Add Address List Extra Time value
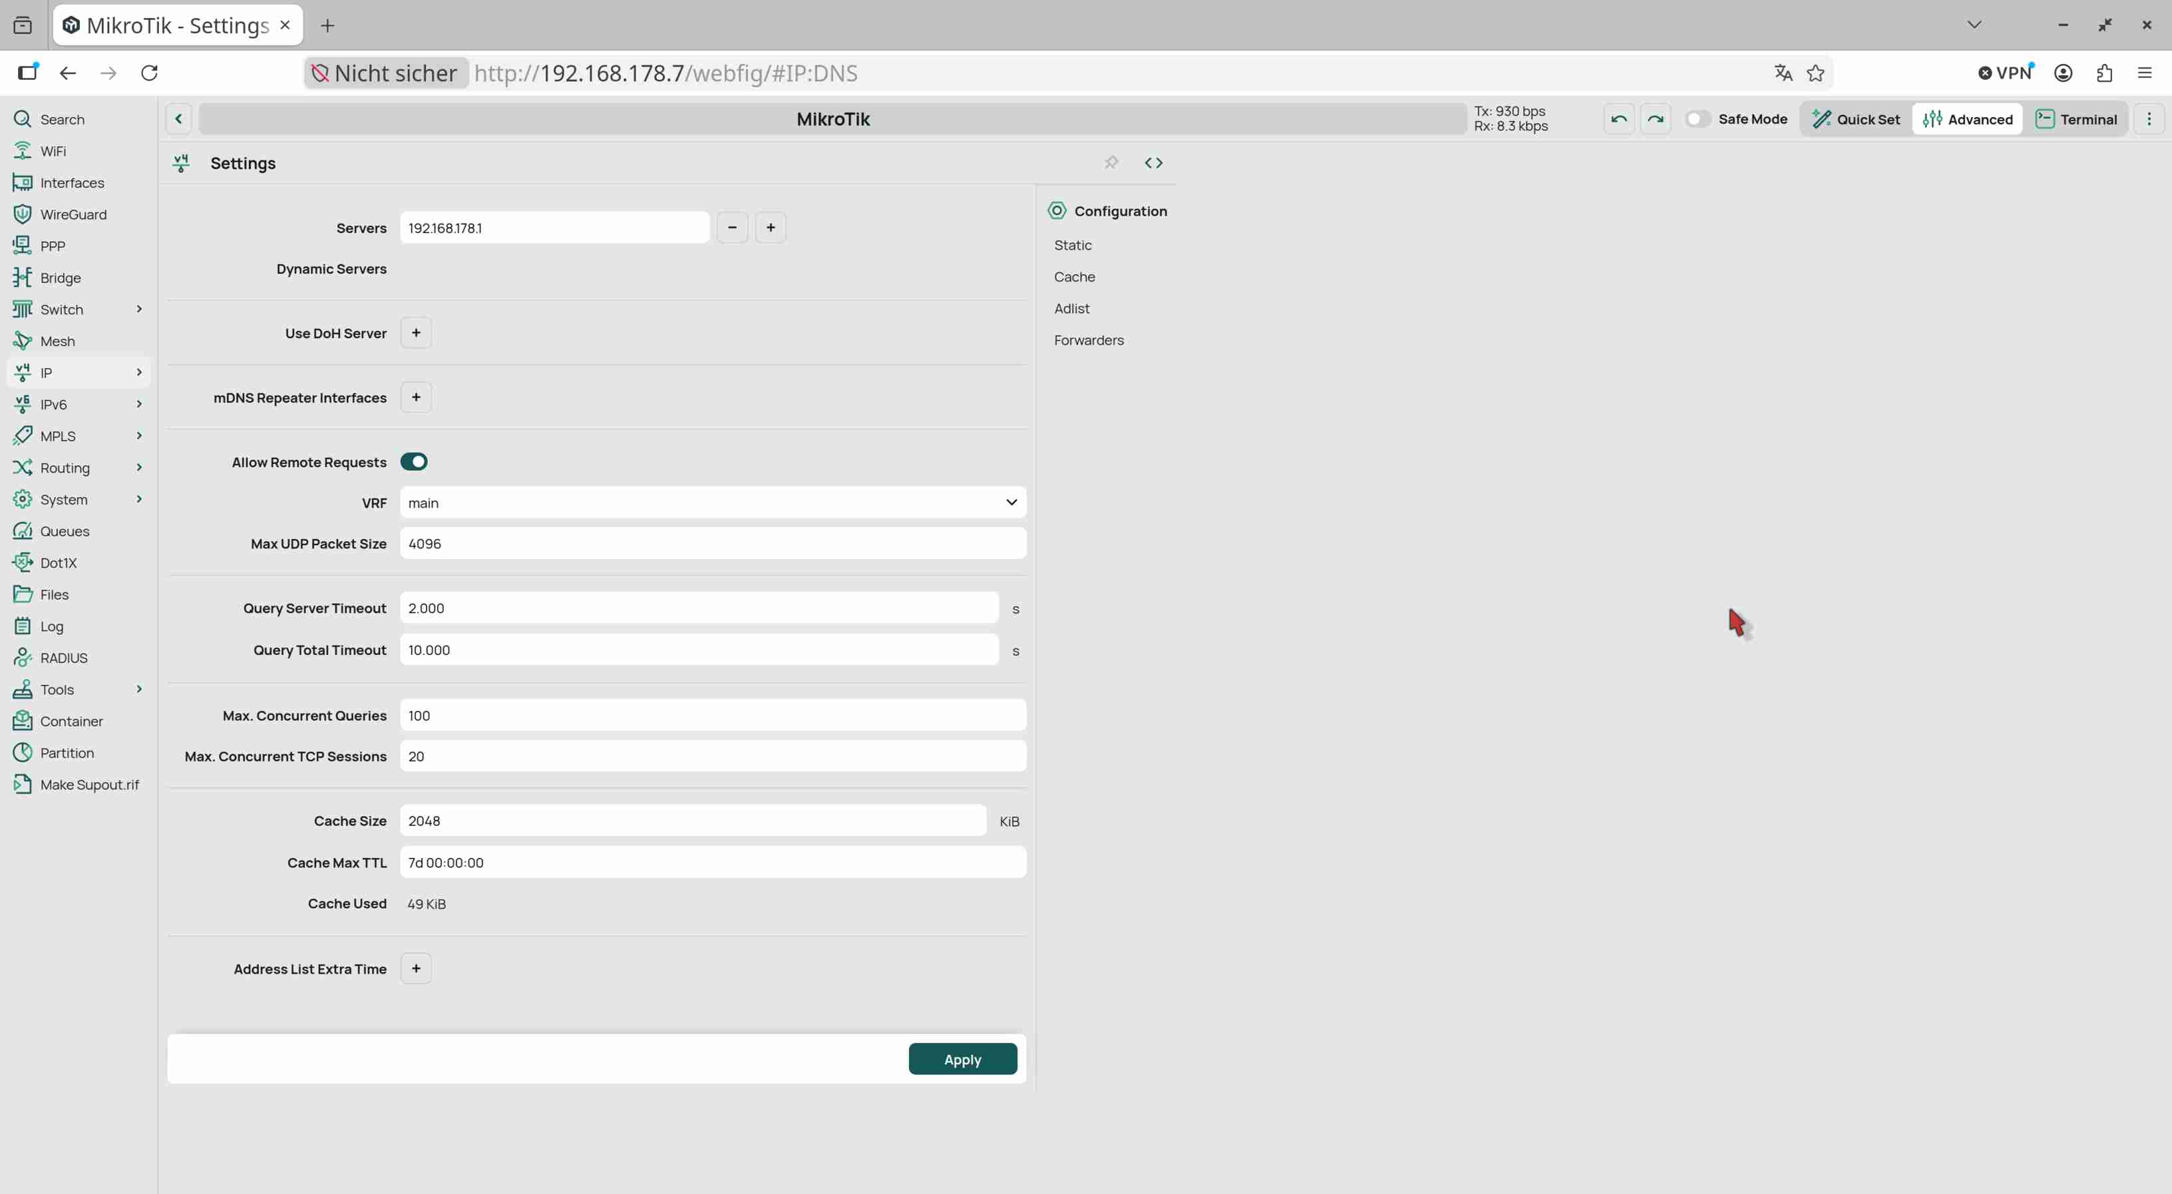The height and width of the screenshot is (1194, 2172). tap(416, 969)
